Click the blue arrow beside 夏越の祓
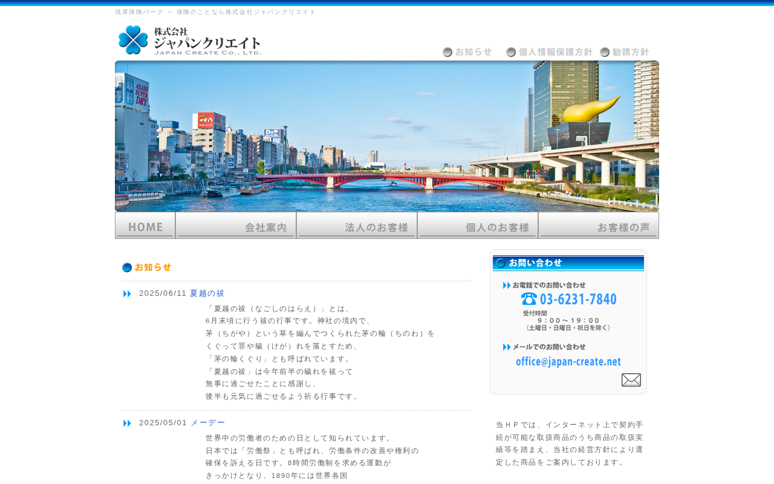 [127, 293]
